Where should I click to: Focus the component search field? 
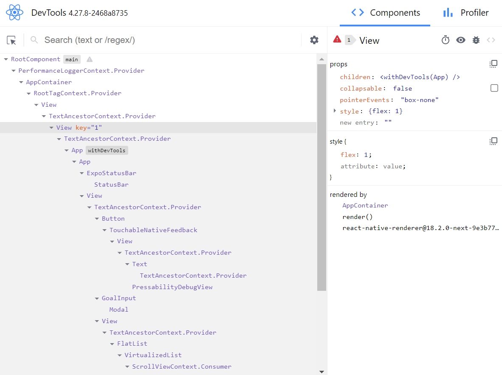pos(170,40)
